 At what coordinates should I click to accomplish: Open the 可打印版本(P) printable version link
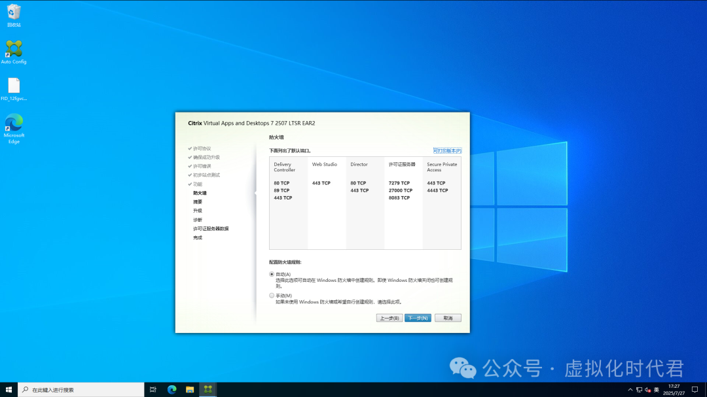(447, 150)
